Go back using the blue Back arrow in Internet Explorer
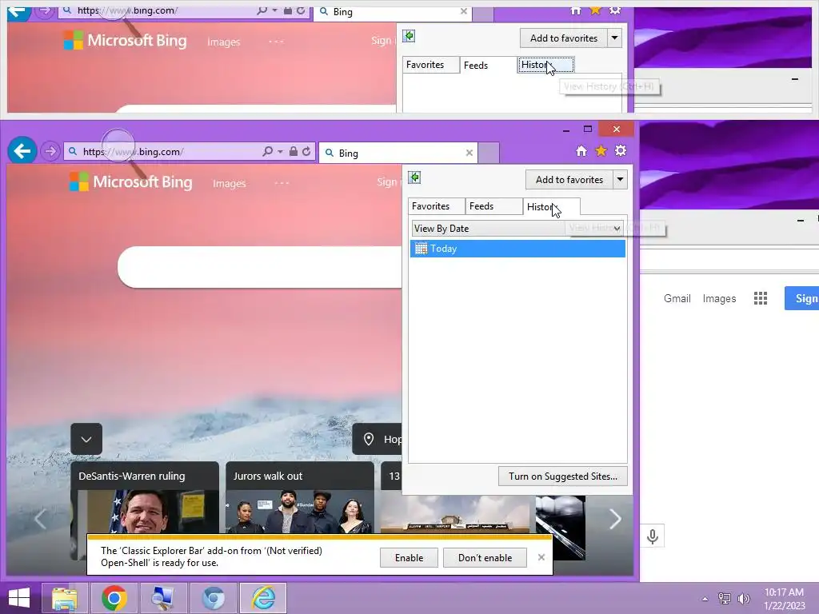 pyautogui.click(x=22, y=151)
